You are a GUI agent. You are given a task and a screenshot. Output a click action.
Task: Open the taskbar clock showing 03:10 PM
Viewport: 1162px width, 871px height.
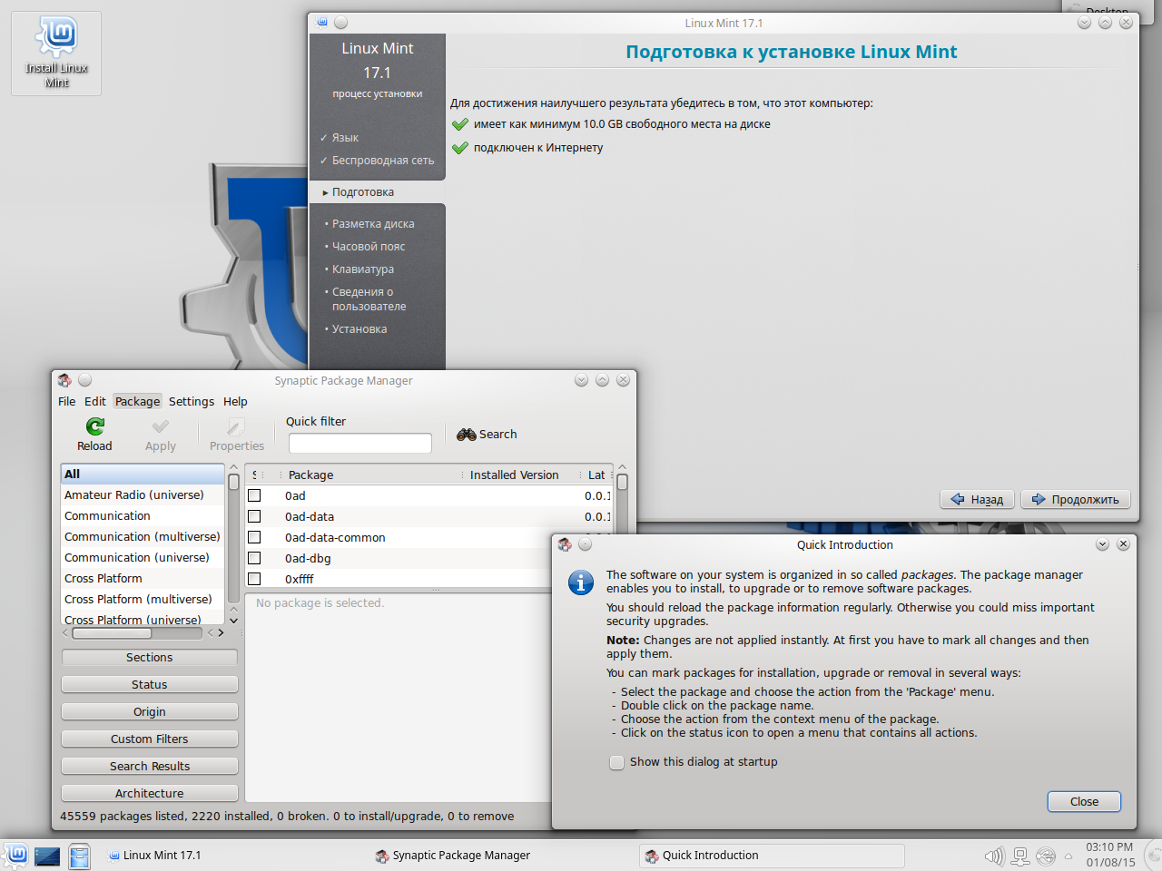point(1110,855)
